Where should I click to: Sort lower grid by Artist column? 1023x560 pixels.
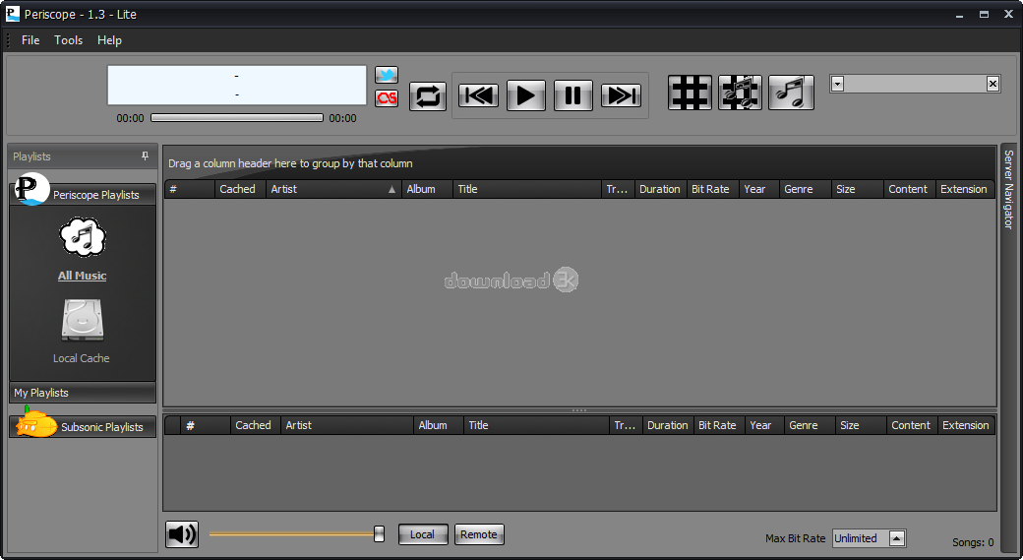(x=347, y=425)
